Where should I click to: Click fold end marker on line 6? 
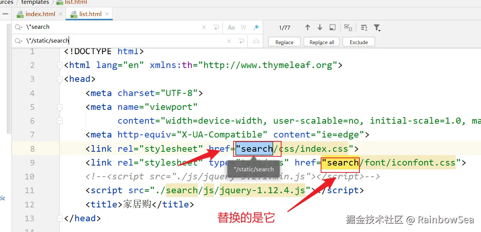pyautogui.click(x=59, y=121)
